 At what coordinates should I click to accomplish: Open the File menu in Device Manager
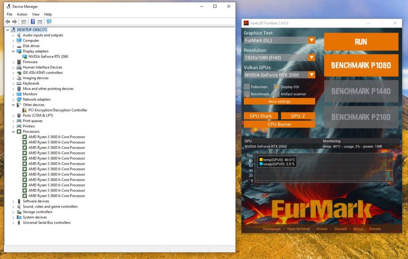click(10, 14)
